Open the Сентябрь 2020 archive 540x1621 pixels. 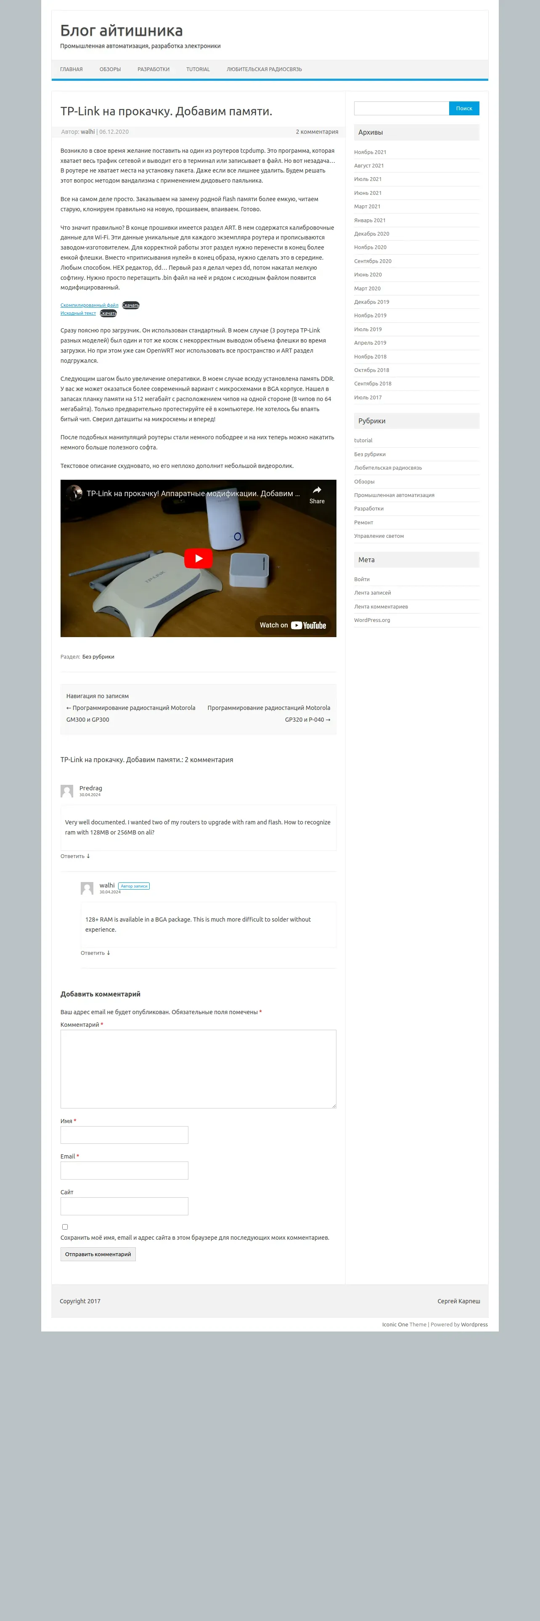point(373,261)
